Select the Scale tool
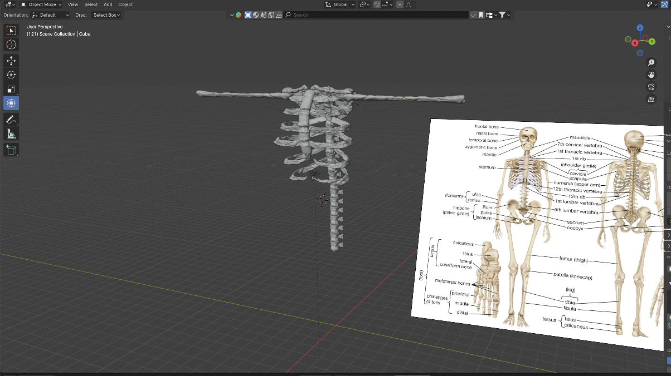This screenshot has width=671, height=376. tap(11, 89)
